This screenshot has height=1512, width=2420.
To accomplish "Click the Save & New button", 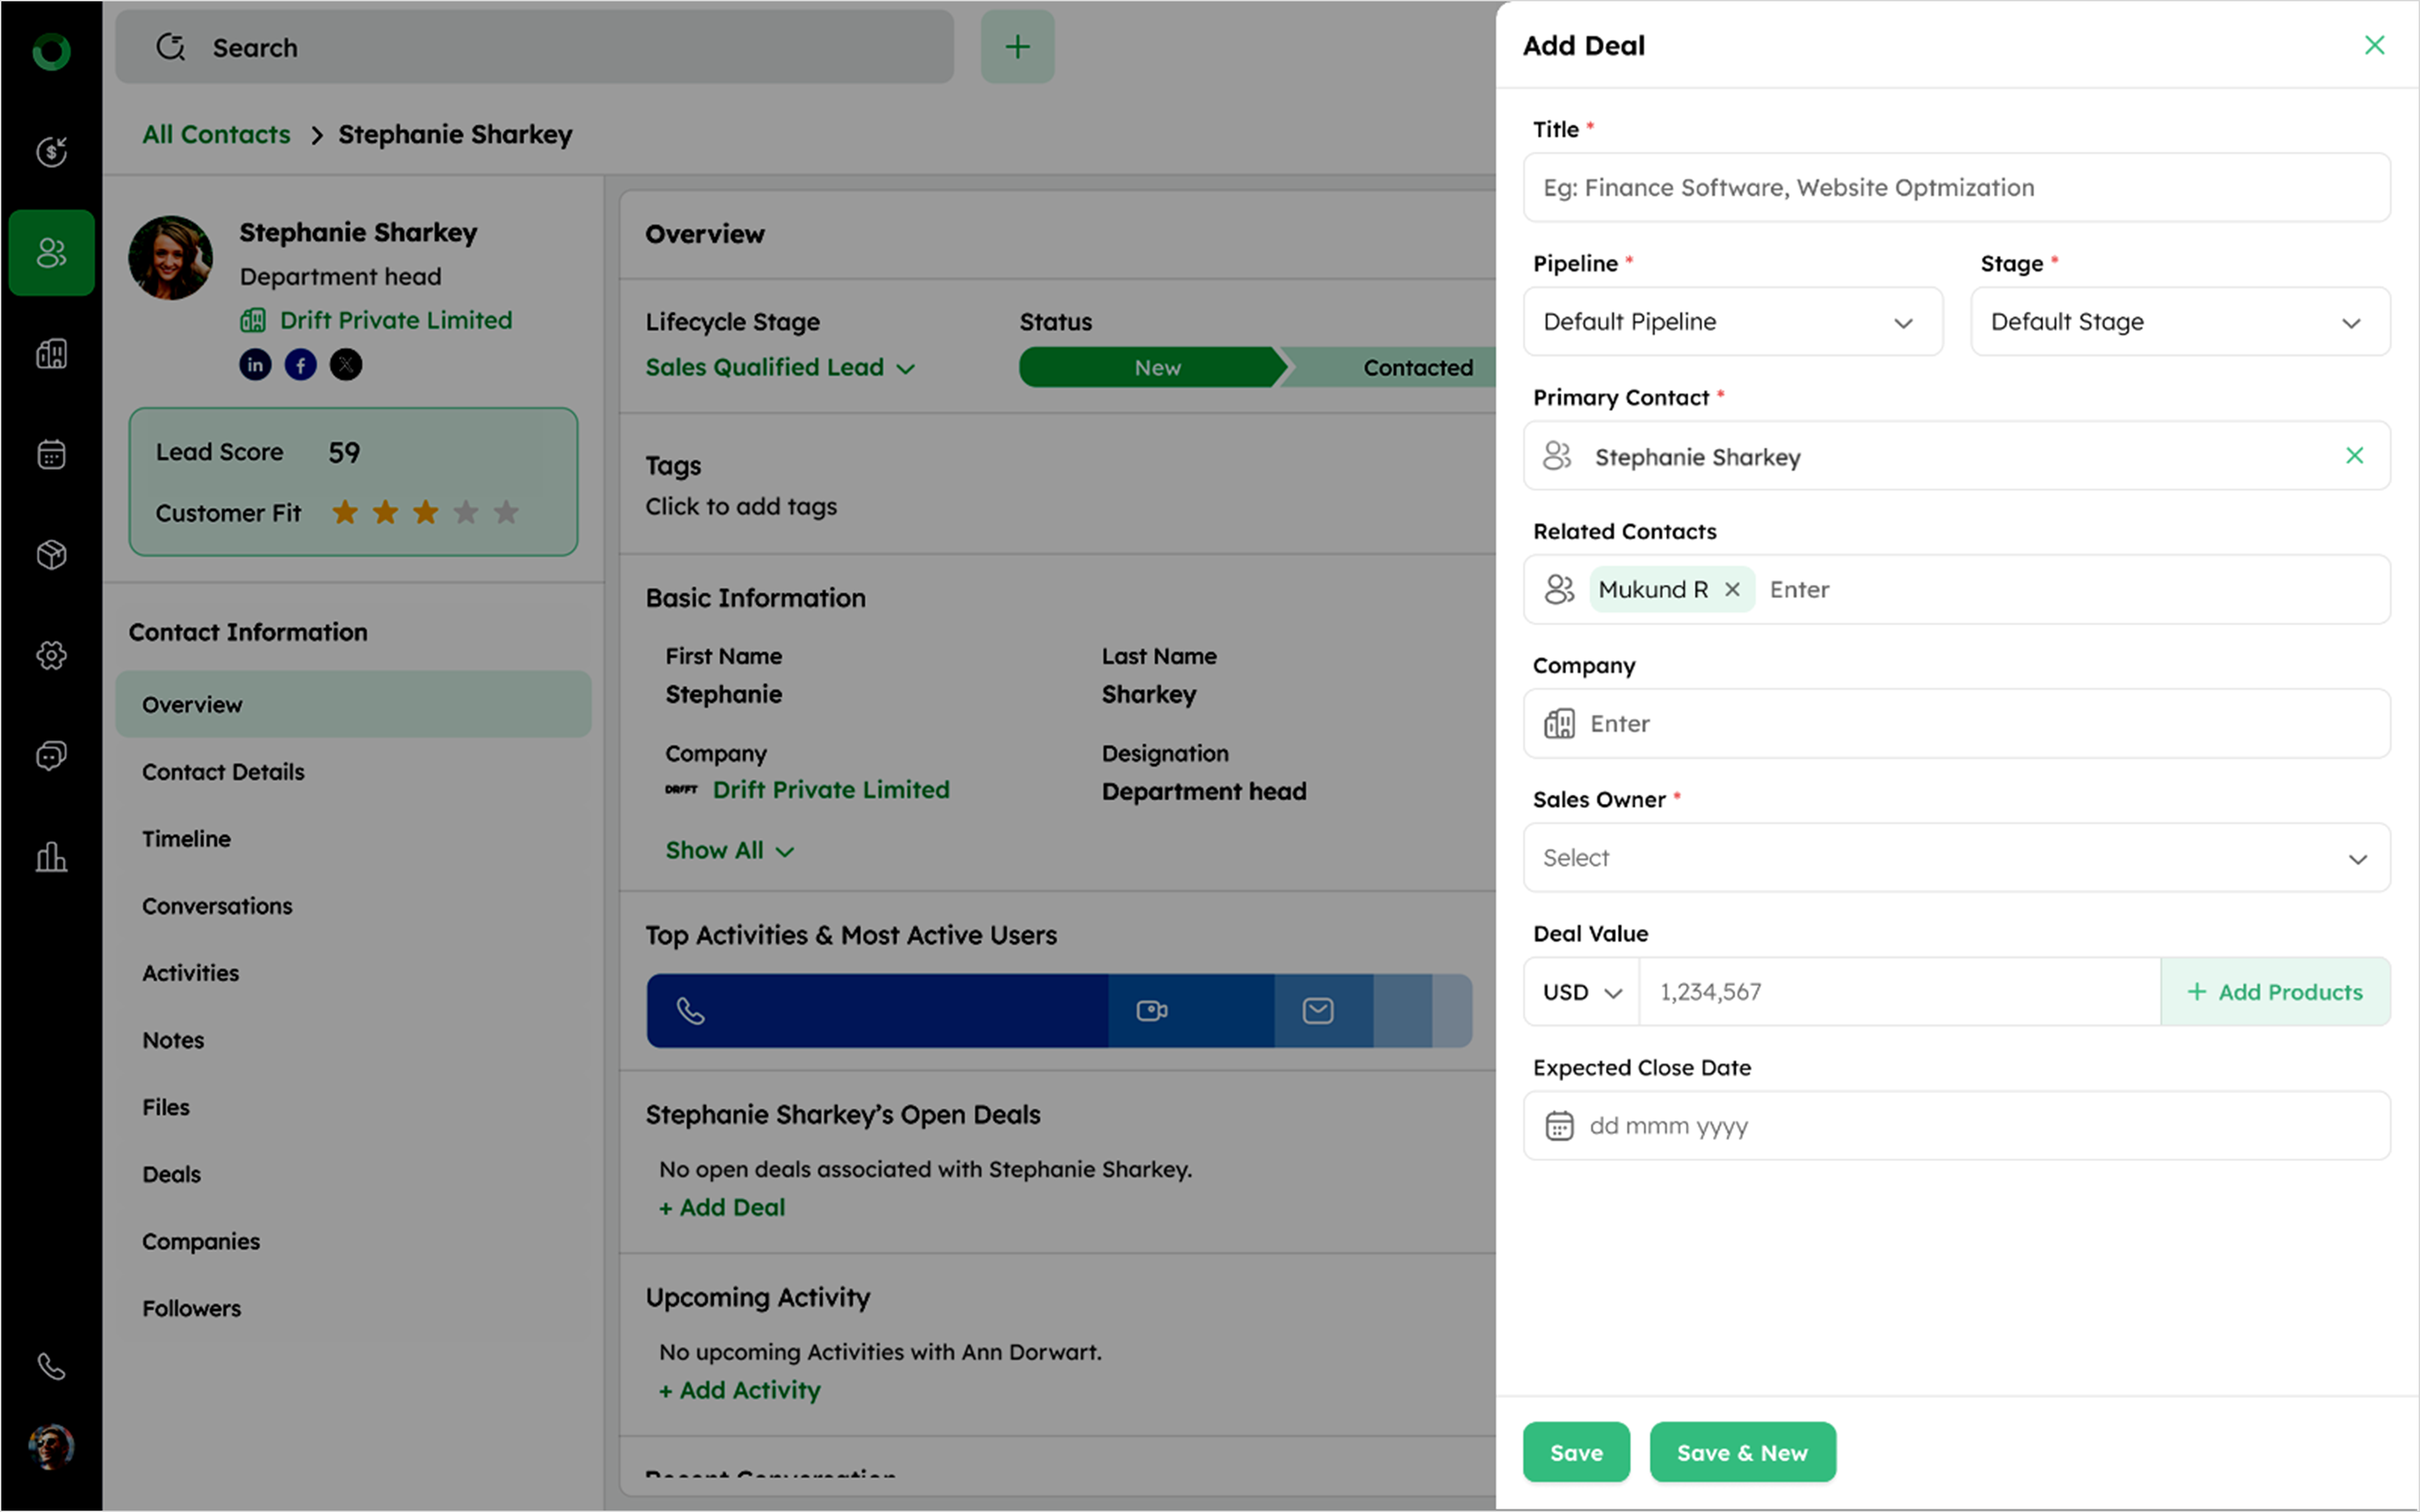I will point(1742,1452).
